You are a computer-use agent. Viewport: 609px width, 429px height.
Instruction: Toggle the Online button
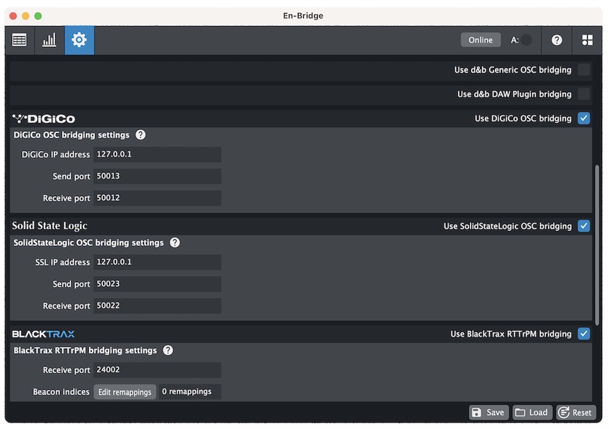point(481,40)
